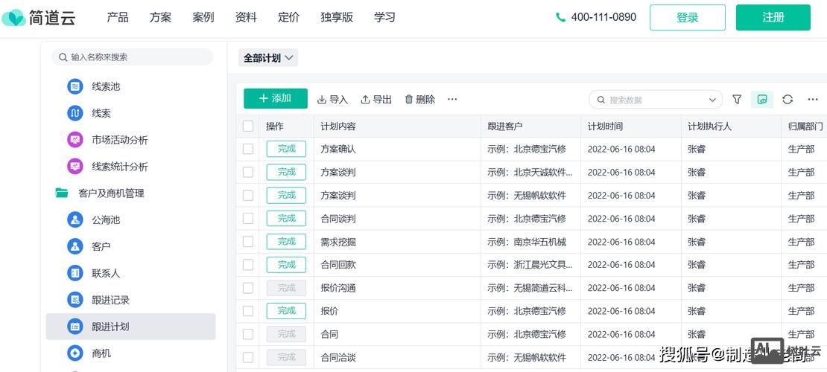Tick checkbox for 合同回款 row
The height and width of the screenshot is (372, 827).
click(x=248, y=265)
